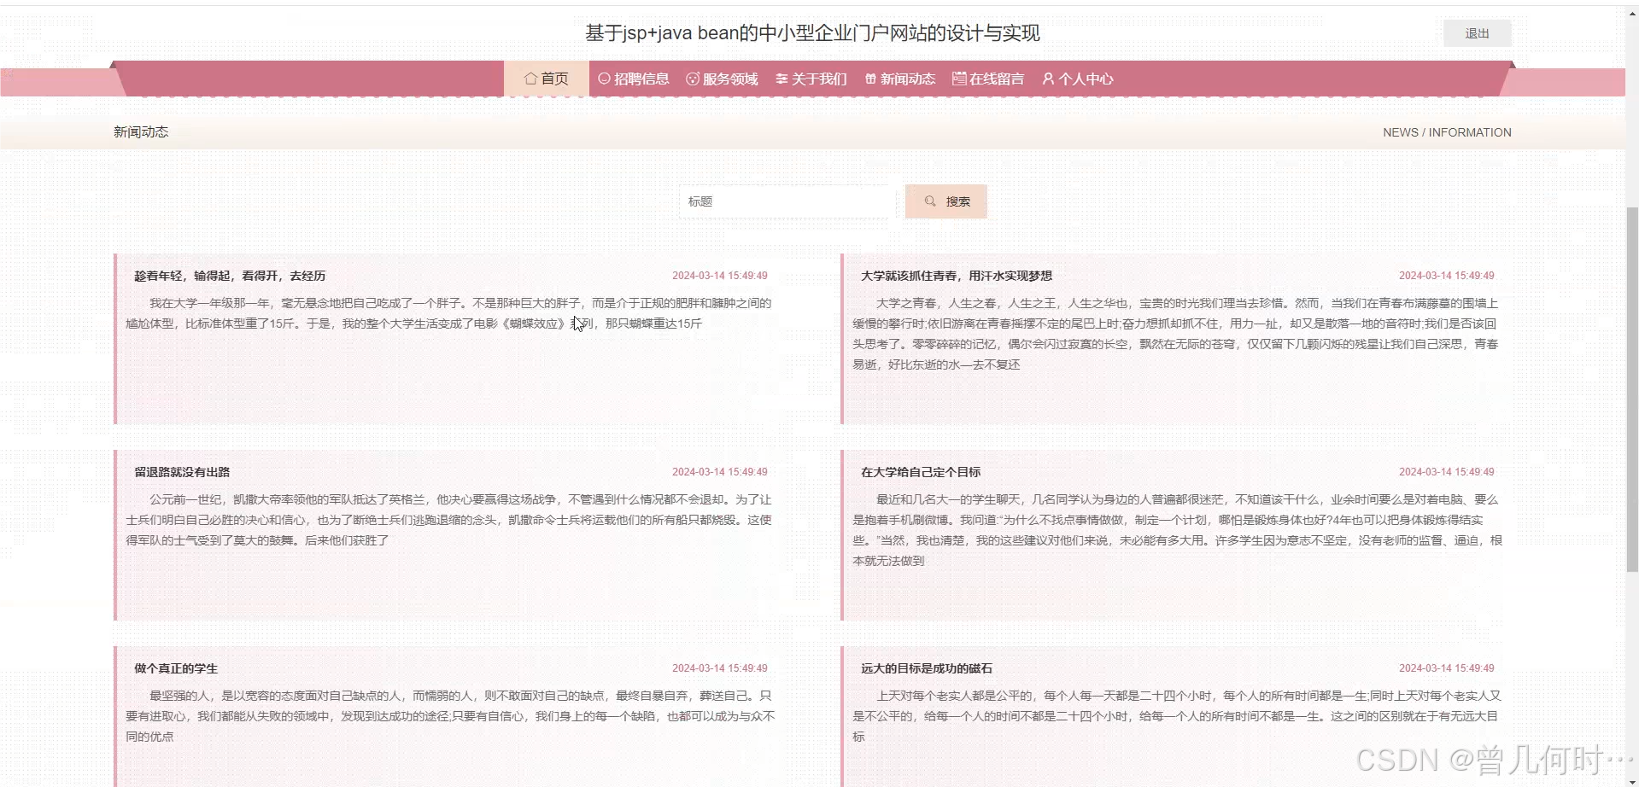Screen dimensions: 1639x787
Task: Click the icon beside 新闻动态
Action: (870, 78)
